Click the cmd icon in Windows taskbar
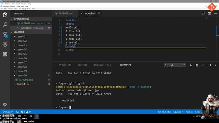219x123 pixels. tap(25, 116)
